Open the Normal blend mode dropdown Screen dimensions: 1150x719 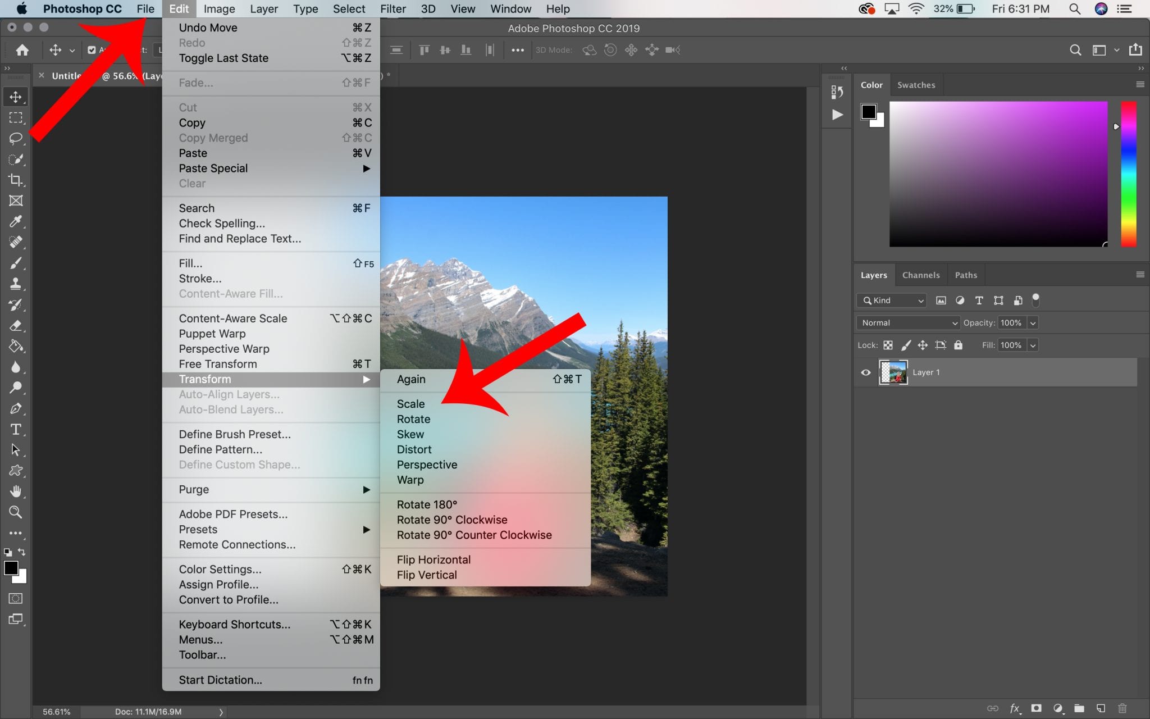pos(907,322)
